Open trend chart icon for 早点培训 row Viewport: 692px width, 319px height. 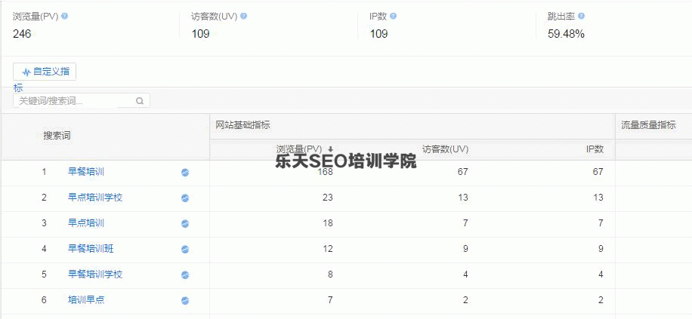coord(185,224)
